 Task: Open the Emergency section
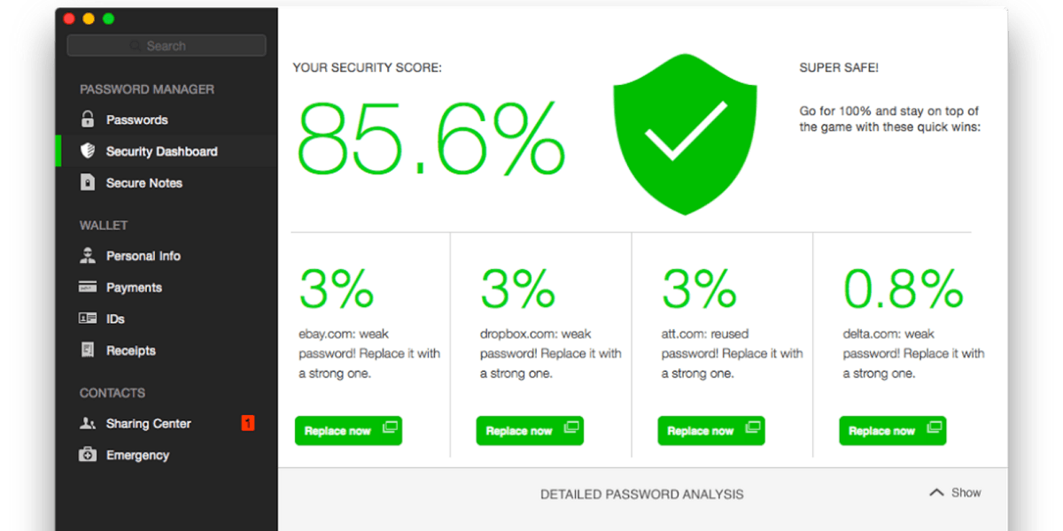click(x=137, y=455)
